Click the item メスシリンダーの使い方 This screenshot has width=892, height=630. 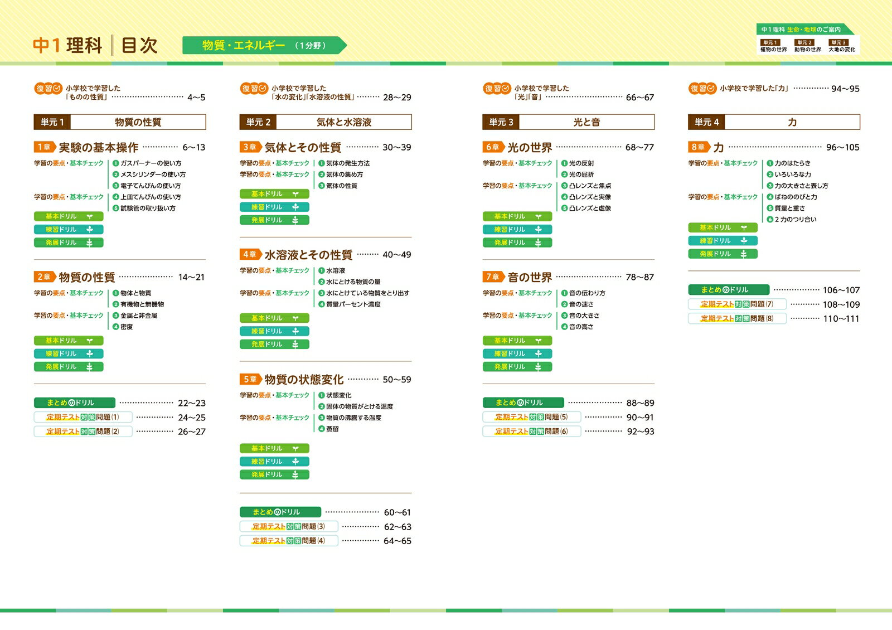click(149, 175)
